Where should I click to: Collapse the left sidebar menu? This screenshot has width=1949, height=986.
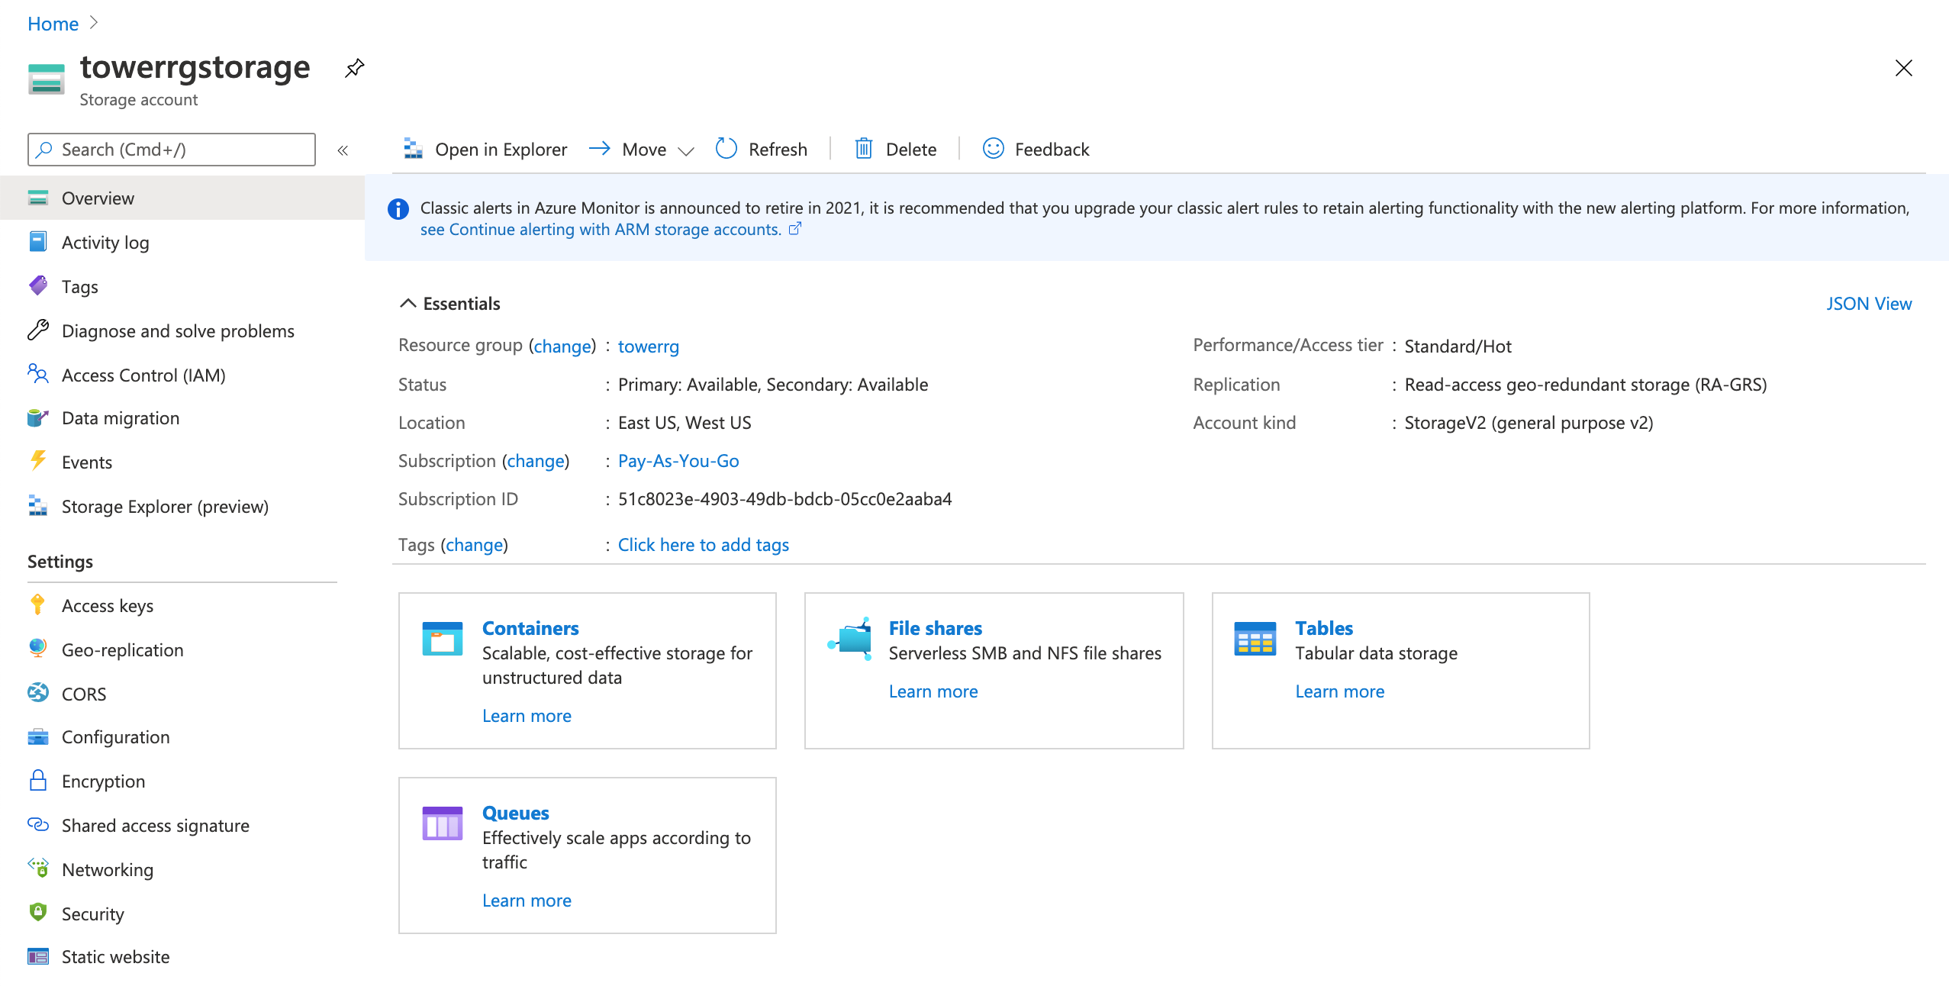point(343,150)
